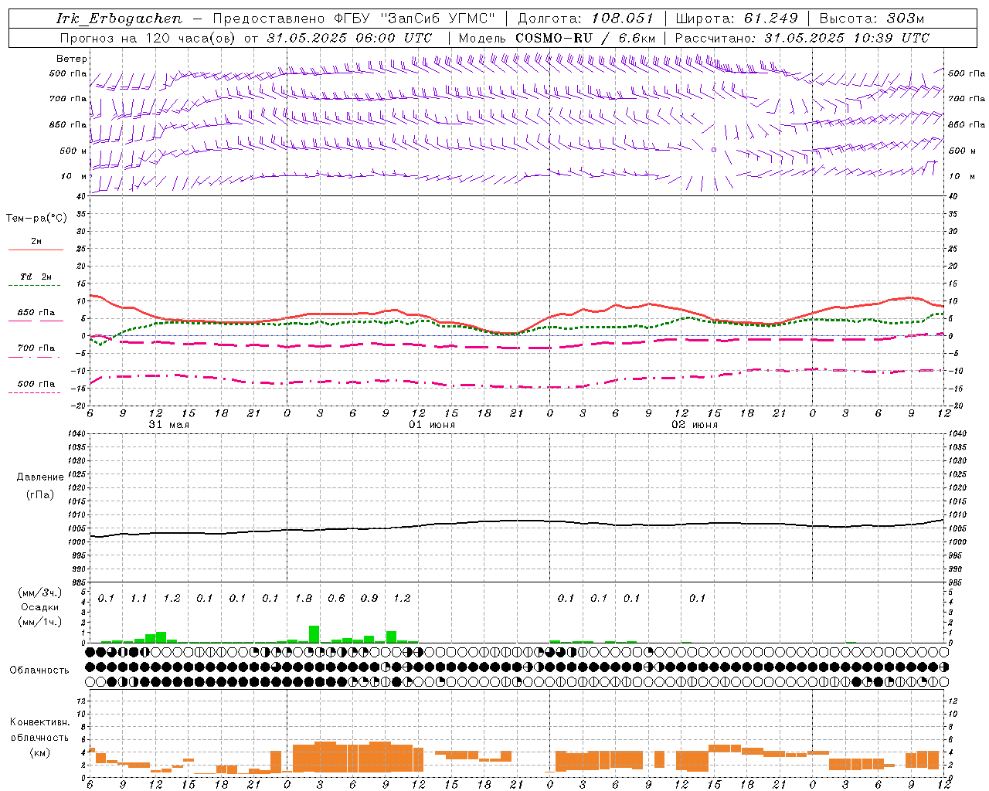Click the longitude value 108.051
This screenshot has height=791, width=989.
pyautogui.click(x=623, y=19)
